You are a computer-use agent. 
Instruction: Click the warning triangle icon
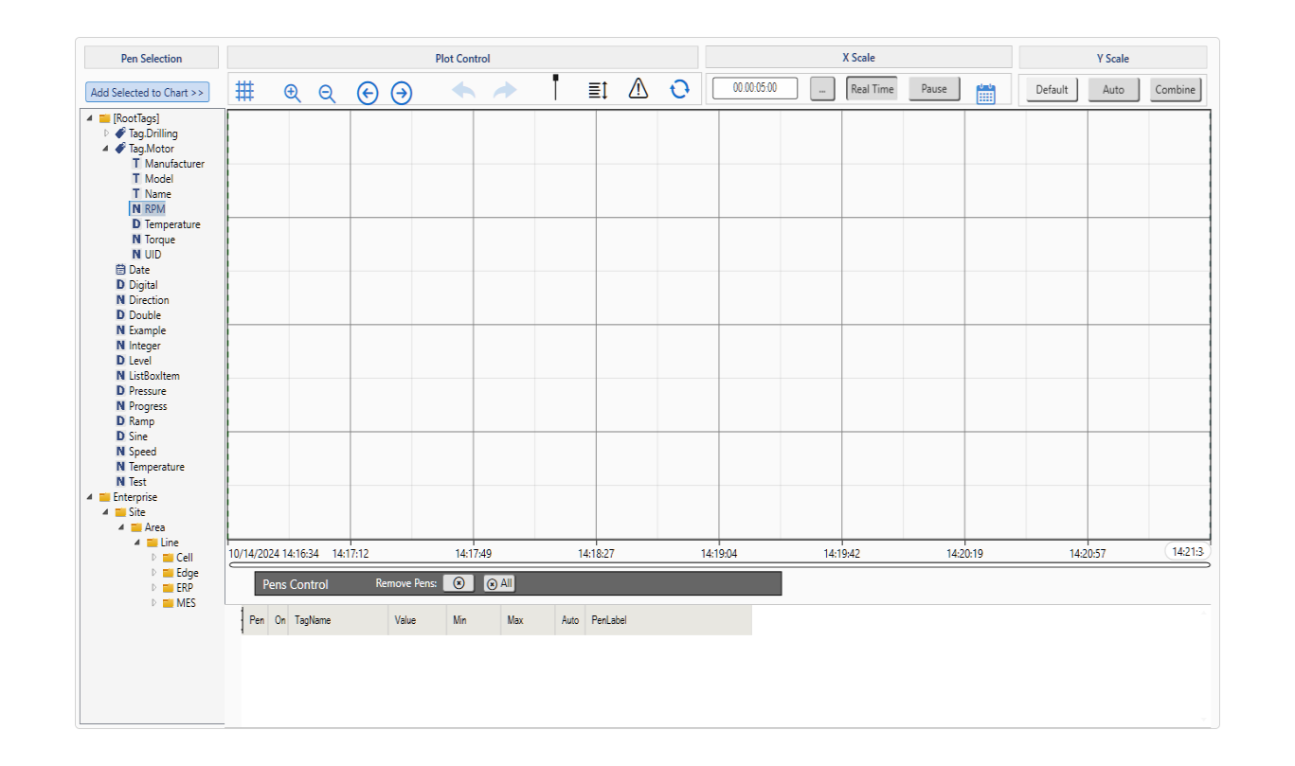tap(639, 89)
